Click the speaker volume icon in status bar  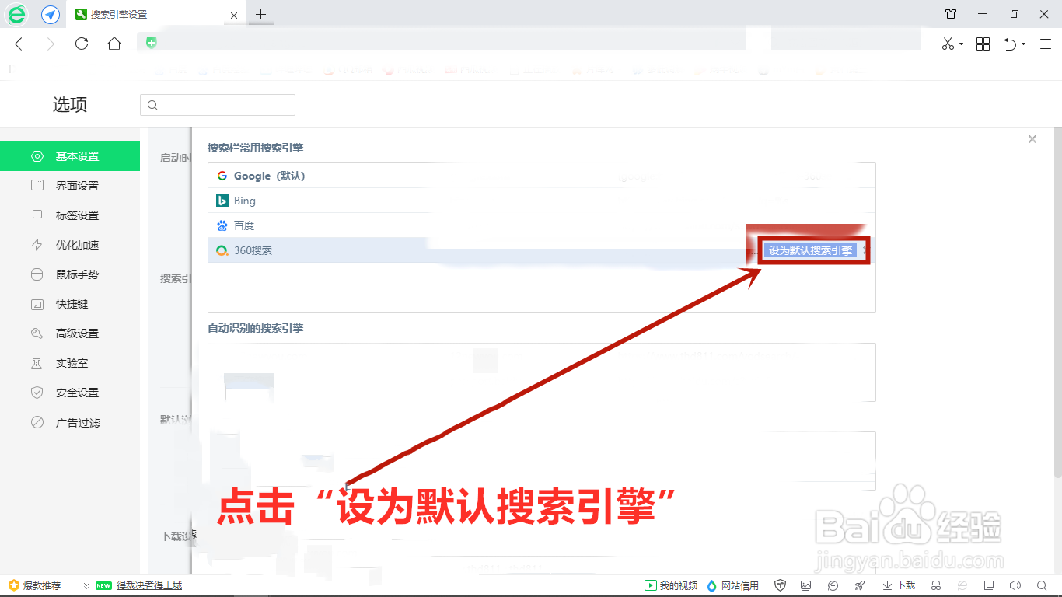(x=1015, y=585)
